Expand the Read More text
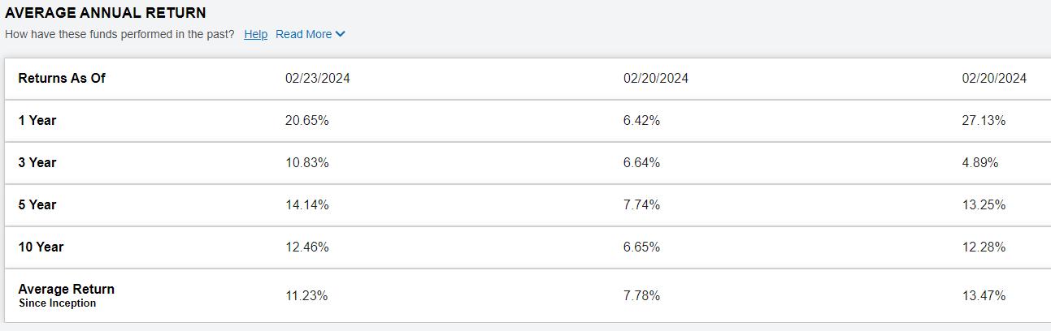This screenshot has height=331, width=1051. (x=303, y=34)
